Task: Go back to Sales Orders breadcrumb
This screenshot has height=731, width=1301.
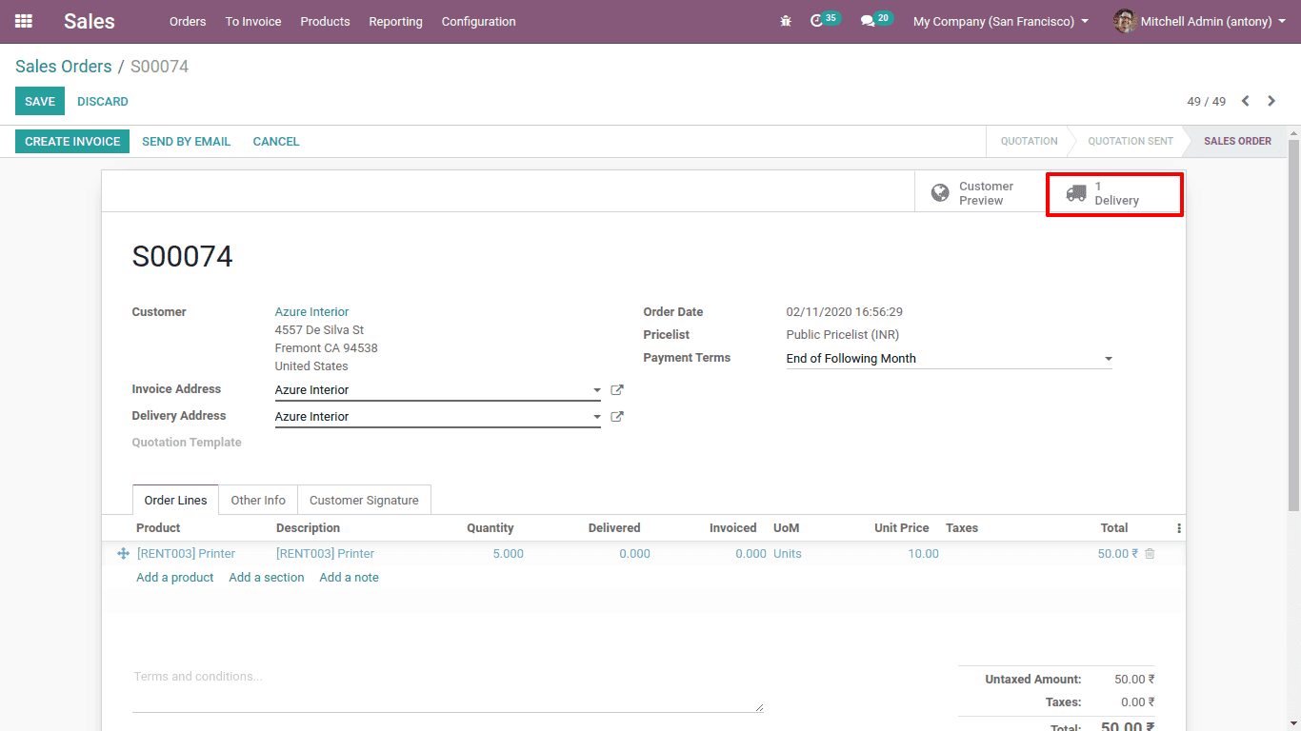Action: coord(64,67)
